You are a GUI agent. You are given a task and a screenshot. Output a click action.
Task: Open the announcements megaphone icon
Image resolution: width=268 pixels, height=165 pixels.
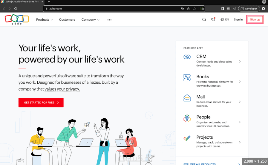click(213, 19)
